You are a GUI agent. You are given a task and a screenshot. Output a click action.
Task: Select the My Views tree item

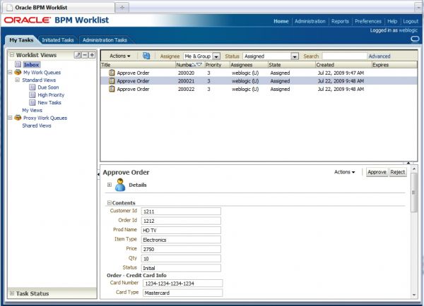tap(33, 111)
